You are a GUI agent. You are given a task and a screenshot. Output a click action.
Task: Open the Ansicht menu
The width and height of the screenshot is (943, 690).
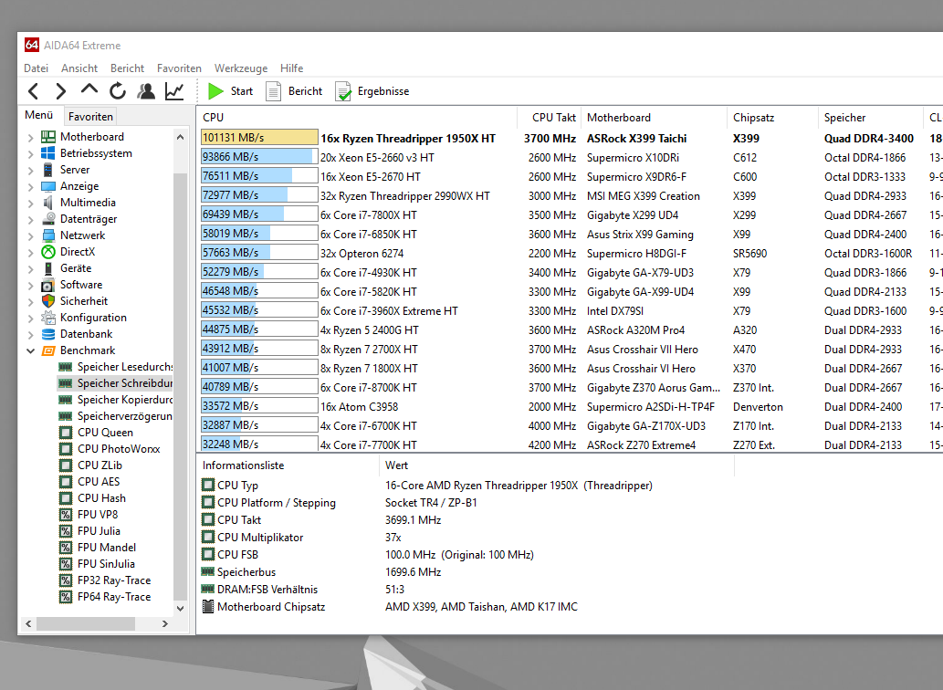[79, 68]
